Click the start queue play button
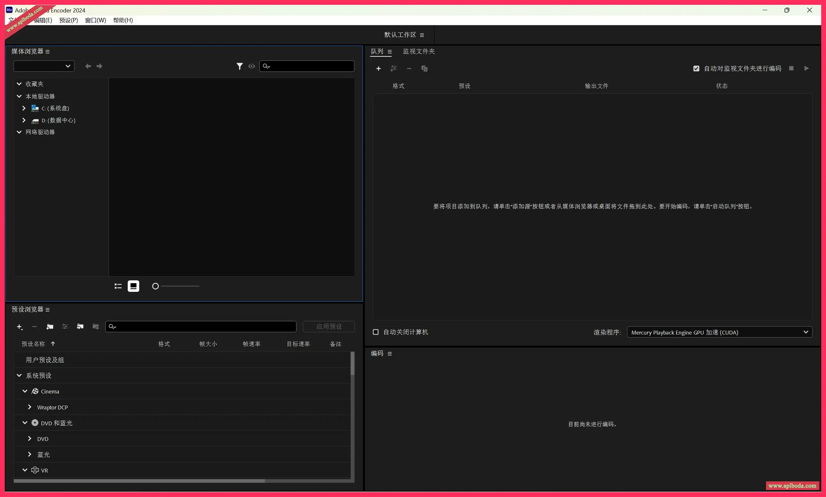The image size is (826, 497). pos(806,68)
